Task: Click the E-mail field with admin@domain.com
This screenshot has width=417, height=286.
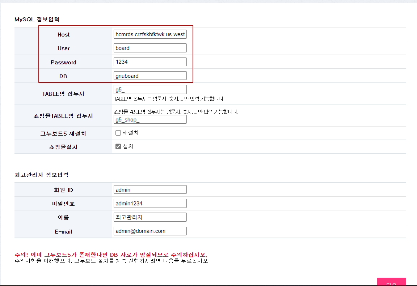Action: point(150,231)
